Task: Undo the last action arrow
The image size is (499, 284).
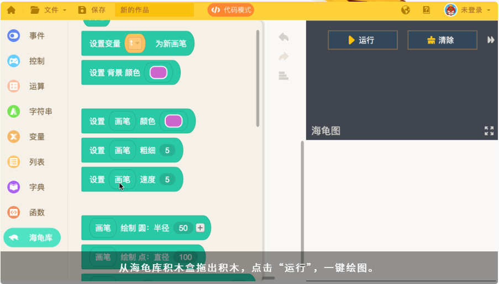Action: (x=283, y=37)
